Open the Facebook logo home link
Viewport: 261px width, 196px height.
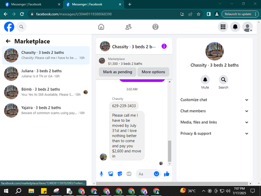point(9,27)
